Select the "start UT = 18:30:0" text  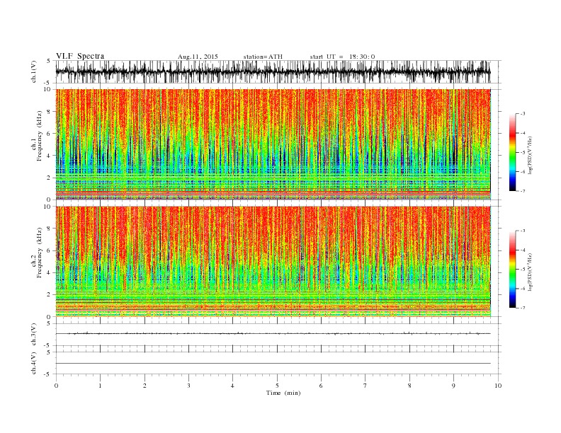342,57
